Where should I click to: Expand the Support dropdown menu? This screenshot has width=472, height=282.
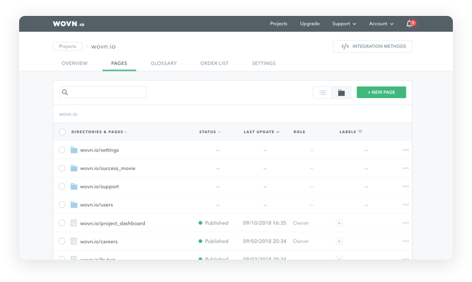pyautogui.click(x=344, y=24)
